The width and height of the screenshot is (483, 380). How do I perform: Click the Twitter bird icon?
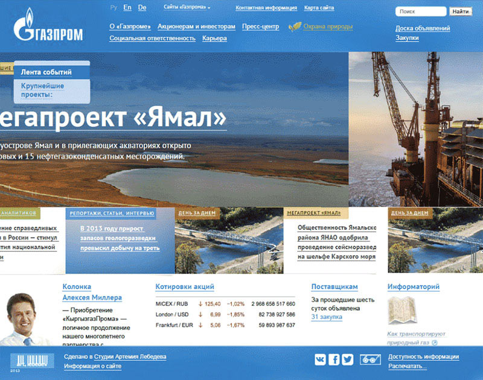347,359
